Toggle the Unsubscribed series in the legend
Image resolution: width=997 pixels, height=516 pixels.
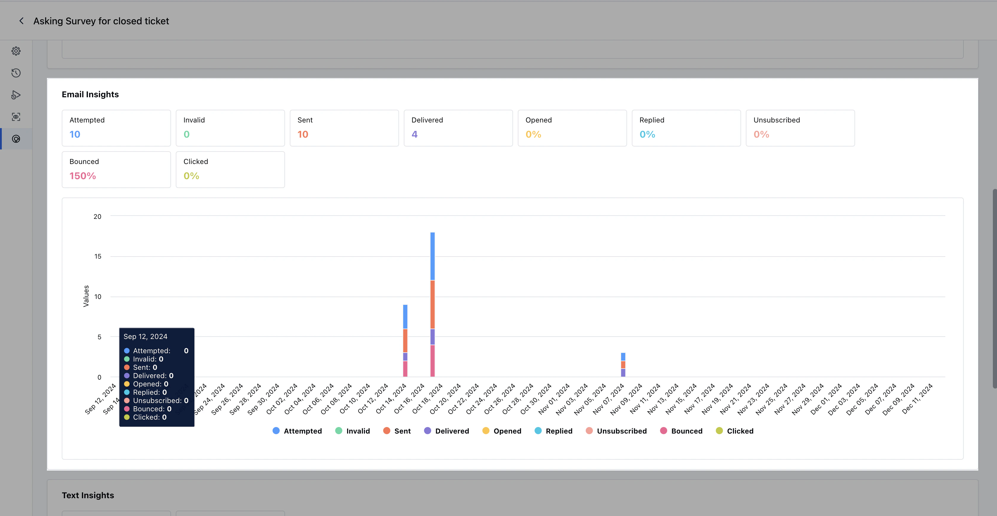coord(616,431)
